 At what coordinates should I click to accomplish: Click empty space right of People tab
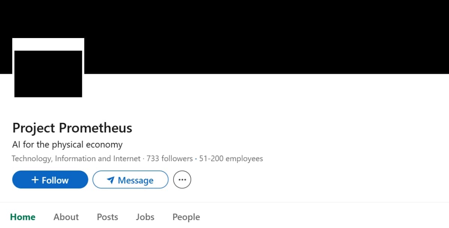tap(318, 217)
